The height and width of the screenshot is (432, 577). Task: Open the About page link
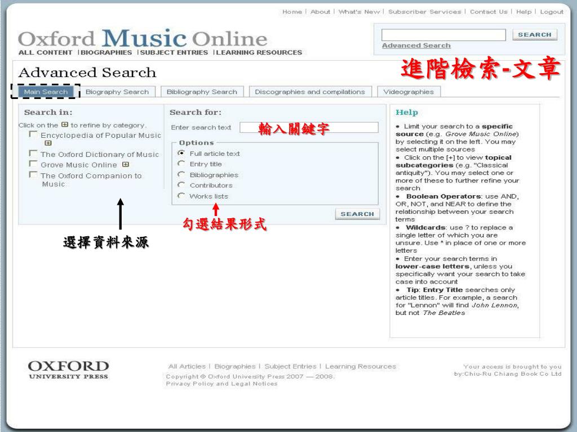320,12
